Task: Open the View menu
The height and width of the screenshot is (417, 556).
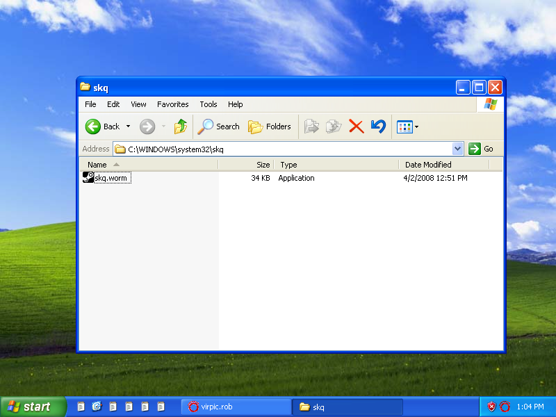Action: tap(138, 104)
